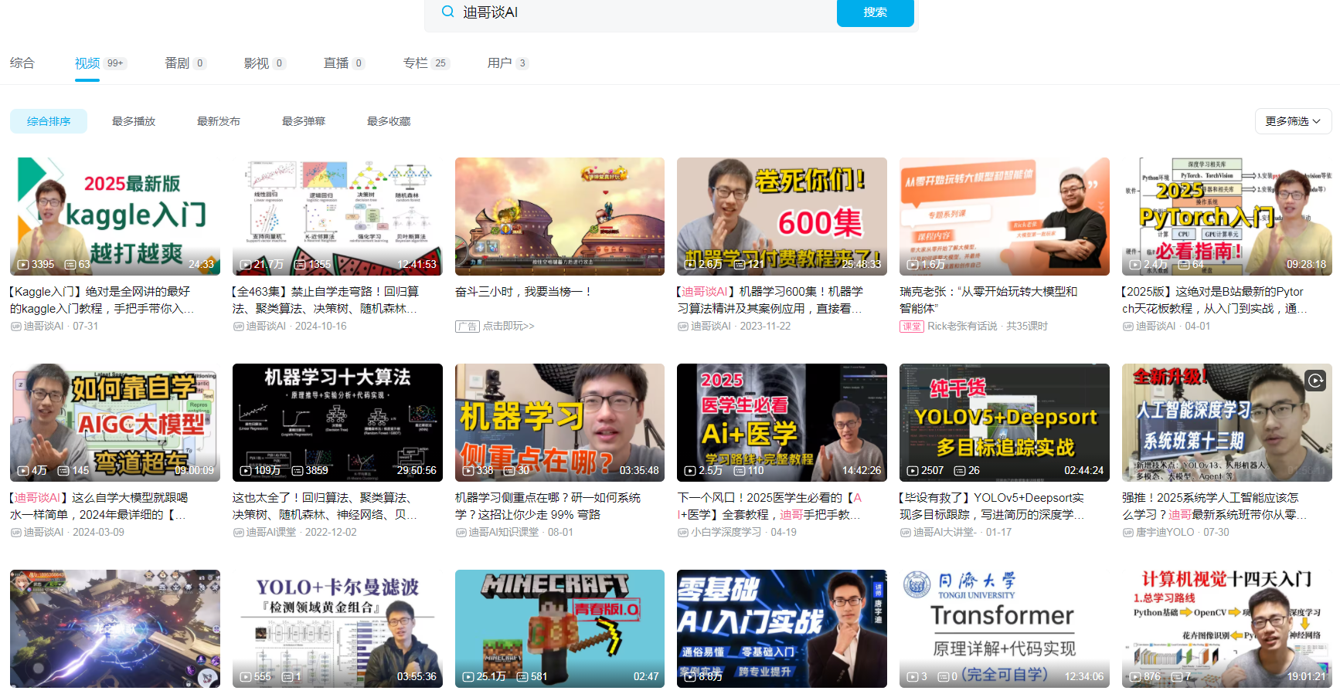Viewport: 1340px width, 694px height.
Task: Open the 【全463集】禁止自学走弯路 title link
Action: [325, 300]
